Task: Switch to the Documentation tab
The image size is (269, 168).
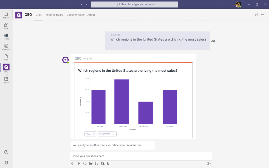Action: [x=76, y=15]
